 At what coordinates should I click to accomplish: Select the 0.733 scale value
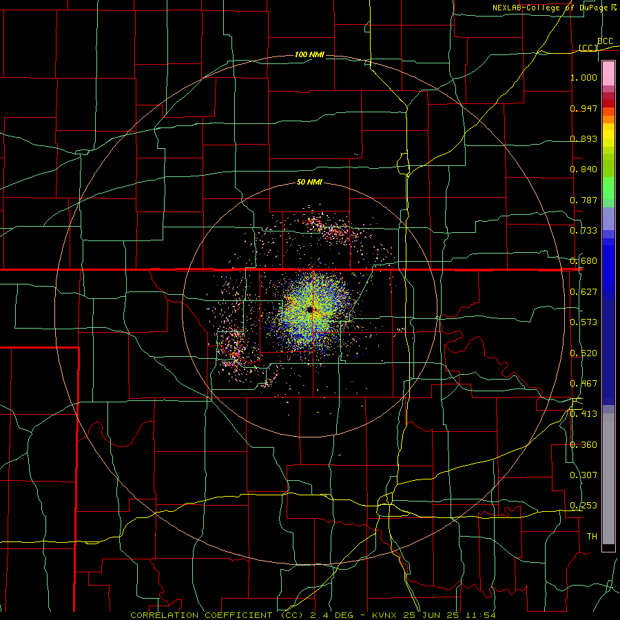[583, 231]
